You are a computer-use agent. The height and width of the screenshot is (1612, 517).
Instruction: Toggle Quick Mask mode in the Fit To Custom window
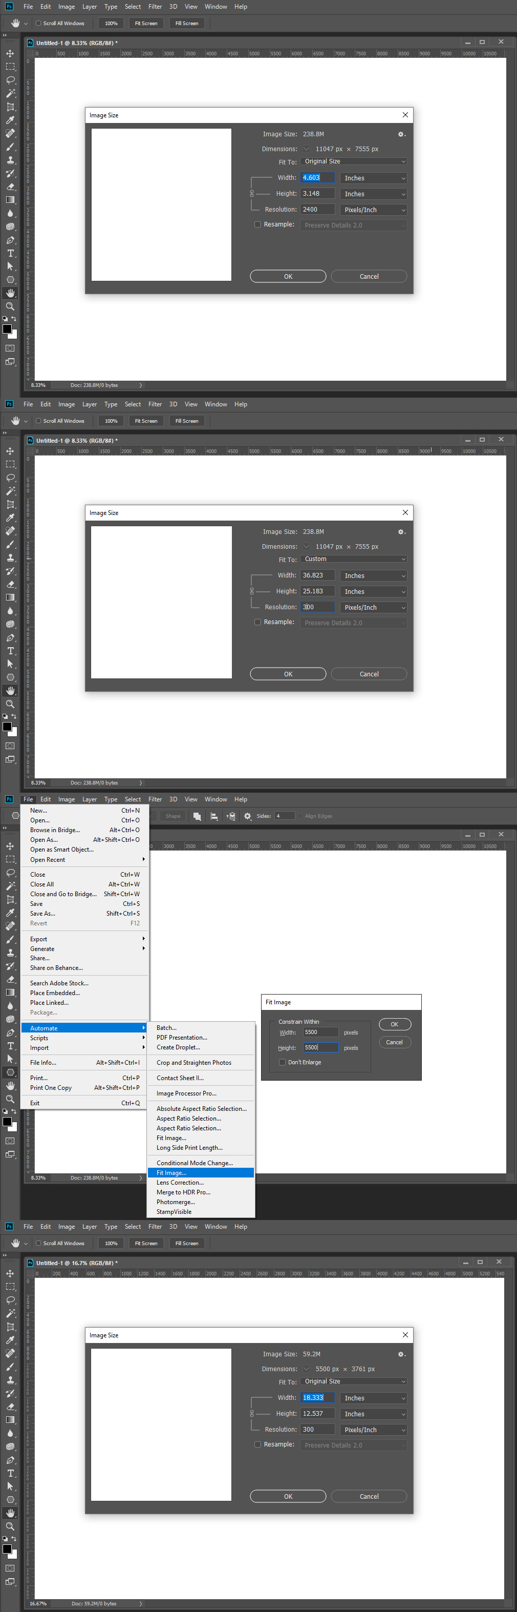coord(10,746)
